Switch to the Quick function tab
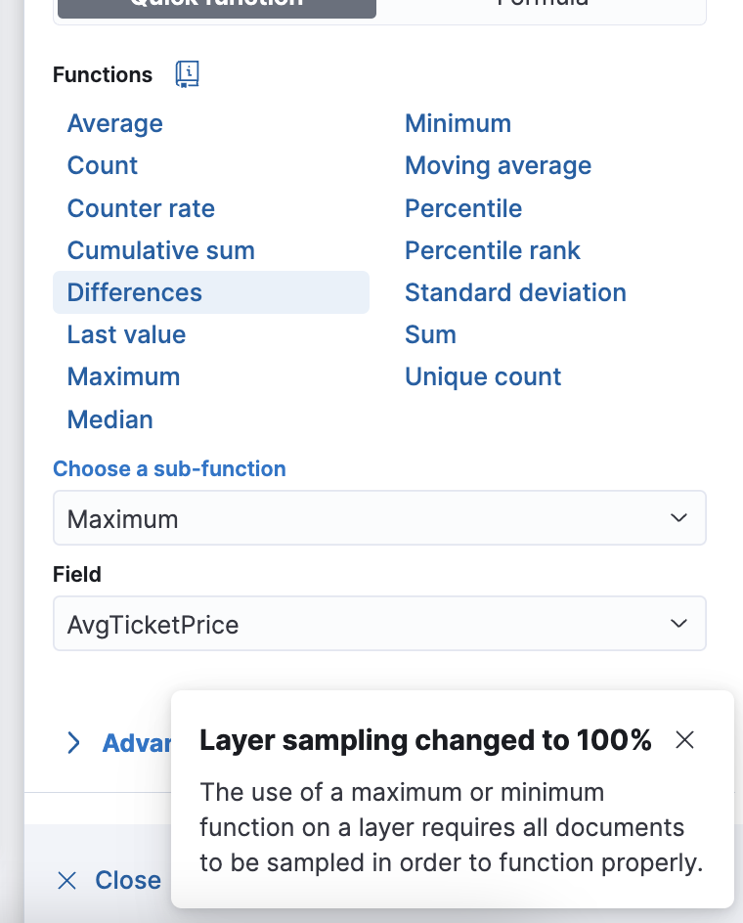The height and width of the screenshot is (923, 743). click(x=217, y=6)
